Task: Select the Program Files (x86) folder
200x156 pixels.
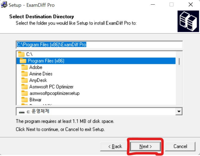Action: [96, 61]
